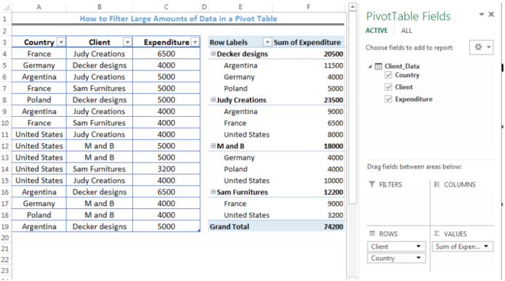Open the Country column filter dropdown
505x281 pixels.
tap(61, 42)
